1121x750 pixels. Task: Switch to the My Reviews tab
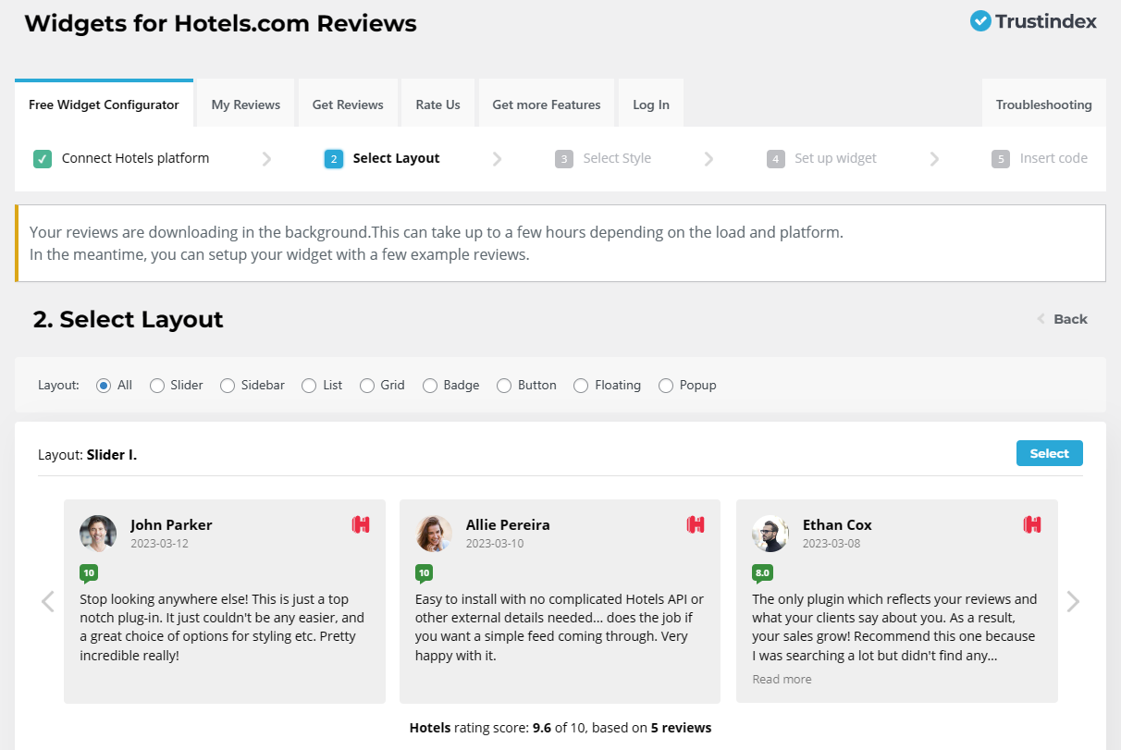pos(245,103)
